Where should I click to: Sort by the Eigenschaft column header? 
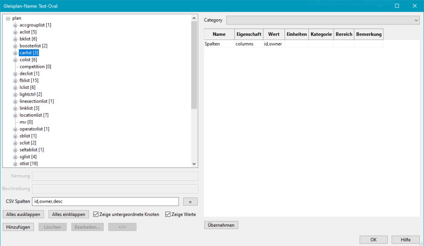pyautogui.click(x=249, y=34)
